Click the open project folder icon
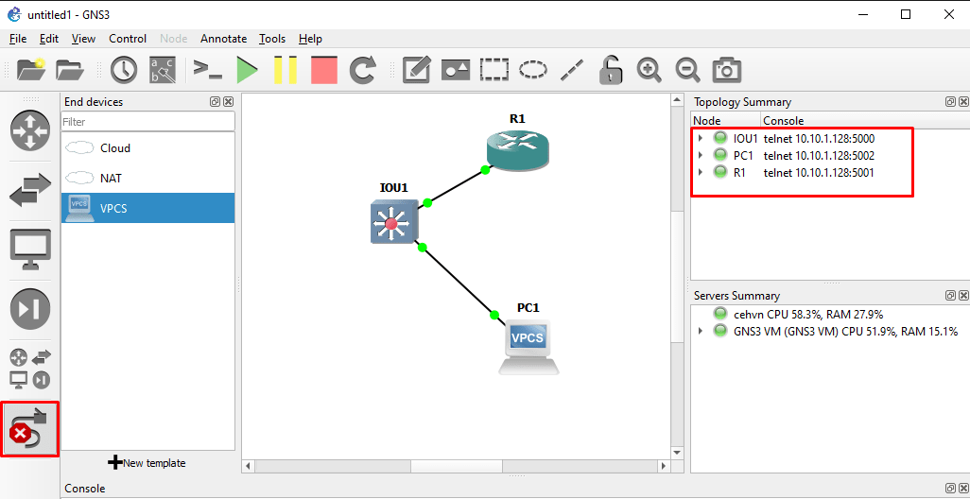 point(70,70)
